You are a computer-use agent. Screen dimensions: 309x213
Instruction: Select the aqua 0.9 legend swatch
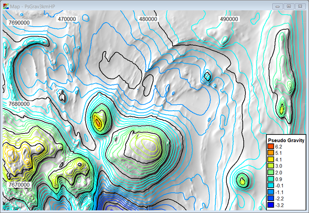click(x=271, y=179)
